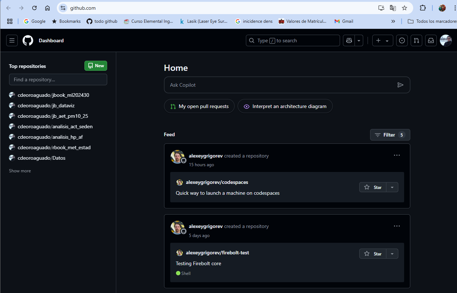Expand the create new dropdown arrow
This screenshot has width=457, height=293.
coord(387,40)
